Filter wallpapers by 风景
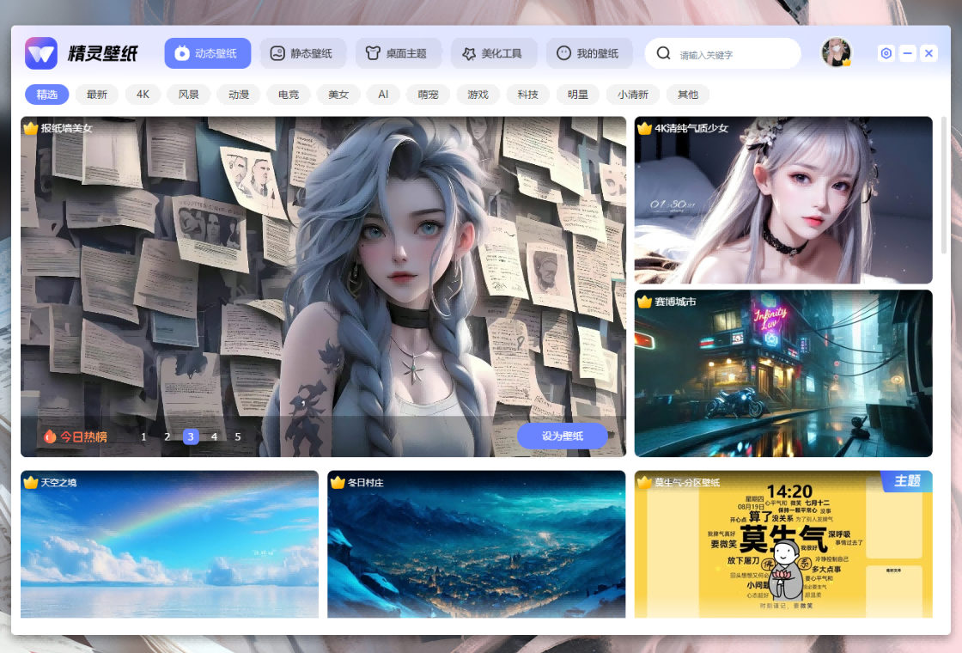The image size is (962, 653). (x=188, y=95)
